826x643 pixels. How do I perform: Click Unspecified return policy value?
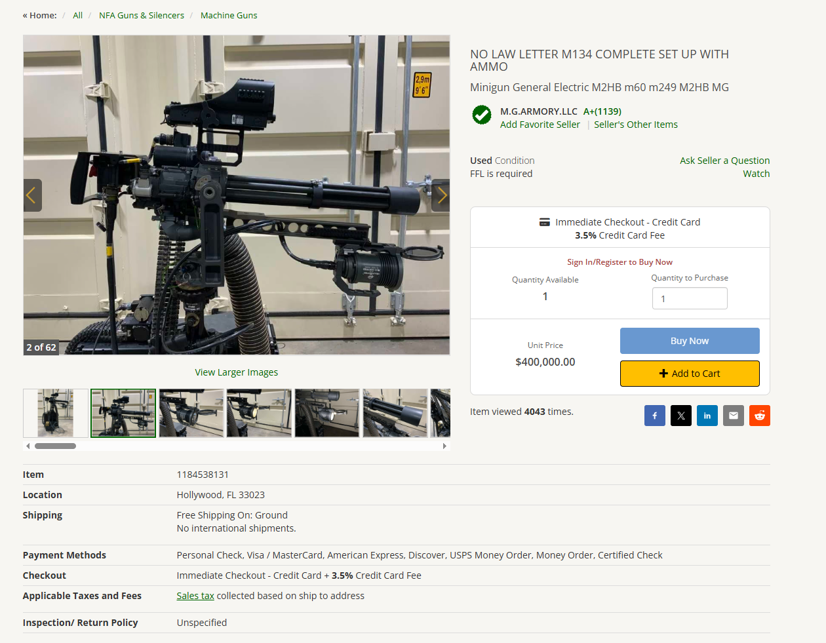[x=202, y=623]
